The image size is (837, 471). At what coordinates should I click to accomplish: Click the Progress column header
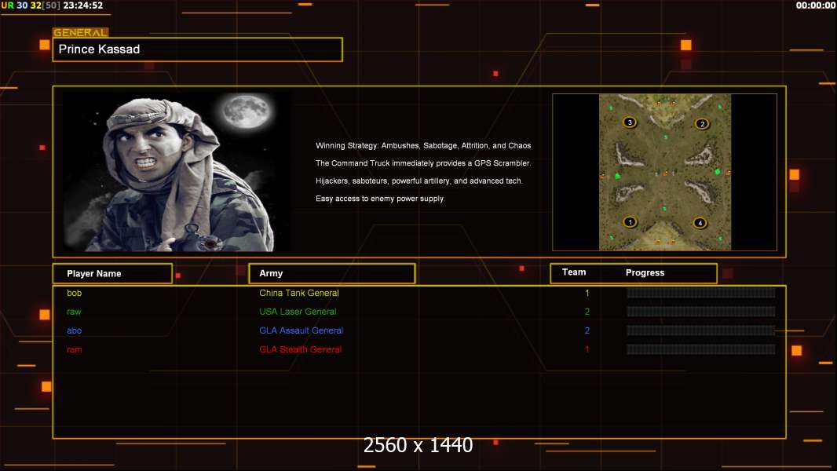[645, 272]
